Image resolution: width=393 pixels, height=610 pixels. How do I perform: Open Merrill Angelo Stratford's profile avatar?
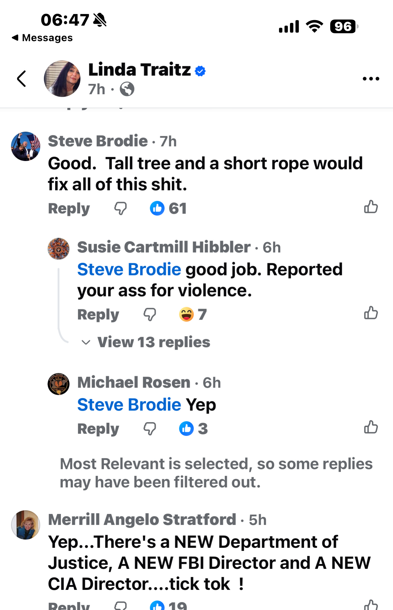pos(26,525)
